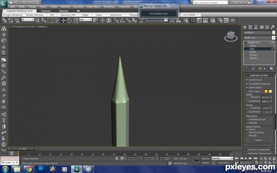Toggle Use NURMS Subdivision checkbox

tap(247, 84)
